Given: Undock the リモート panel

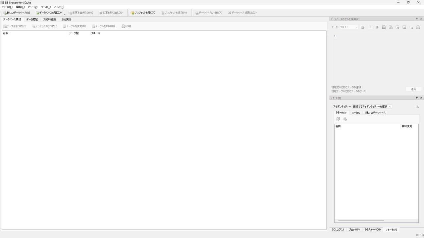Looking at the screenshot, I should 416,98.
